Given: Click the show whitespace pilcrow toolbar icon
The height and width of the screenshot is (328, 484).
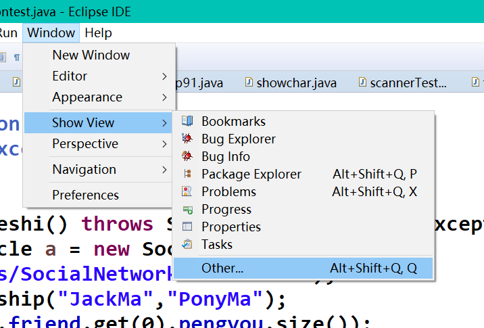Looking at the screenshot, I should (x=17, y=57).
